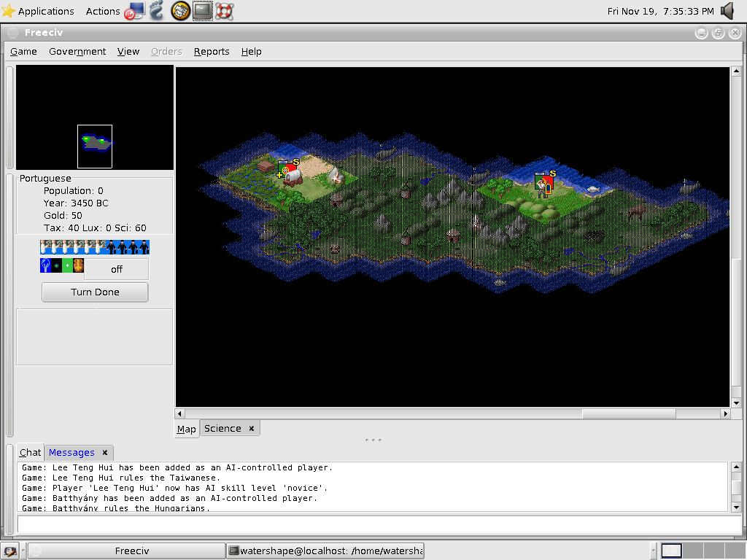Click the green nuclear winter indicator
747x560 pixels.
[67, 265]
